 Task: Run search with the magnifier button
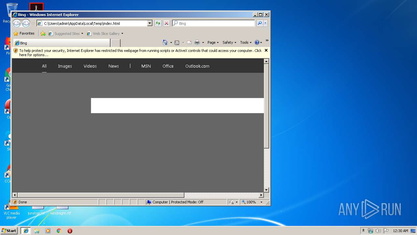(x=260, y=23)
